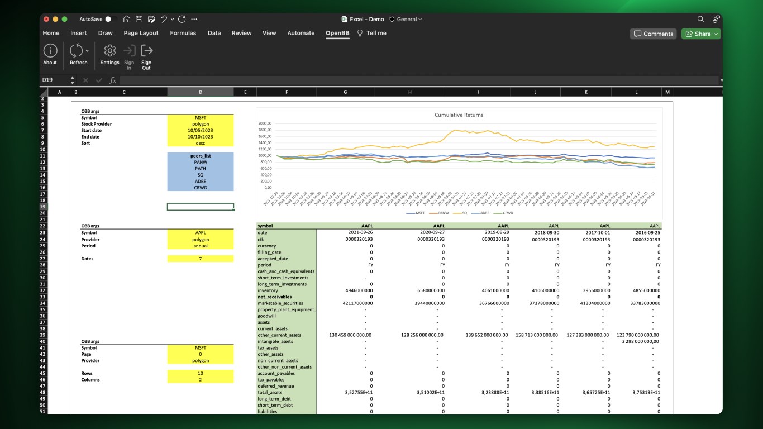
Task: Select column D header
Action: tap(201, 92)
